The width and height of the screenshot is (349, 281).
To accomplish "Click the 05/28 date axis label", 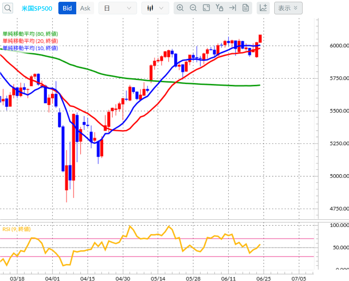I will pyautogui.click(x=193, y=279).
